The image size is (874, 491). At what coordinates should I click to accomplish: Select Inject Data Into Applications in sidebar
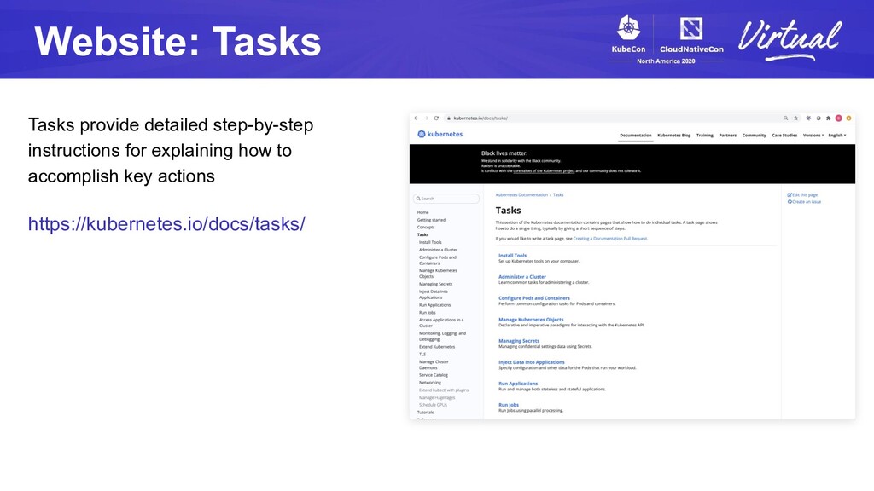tap(434, 294)
